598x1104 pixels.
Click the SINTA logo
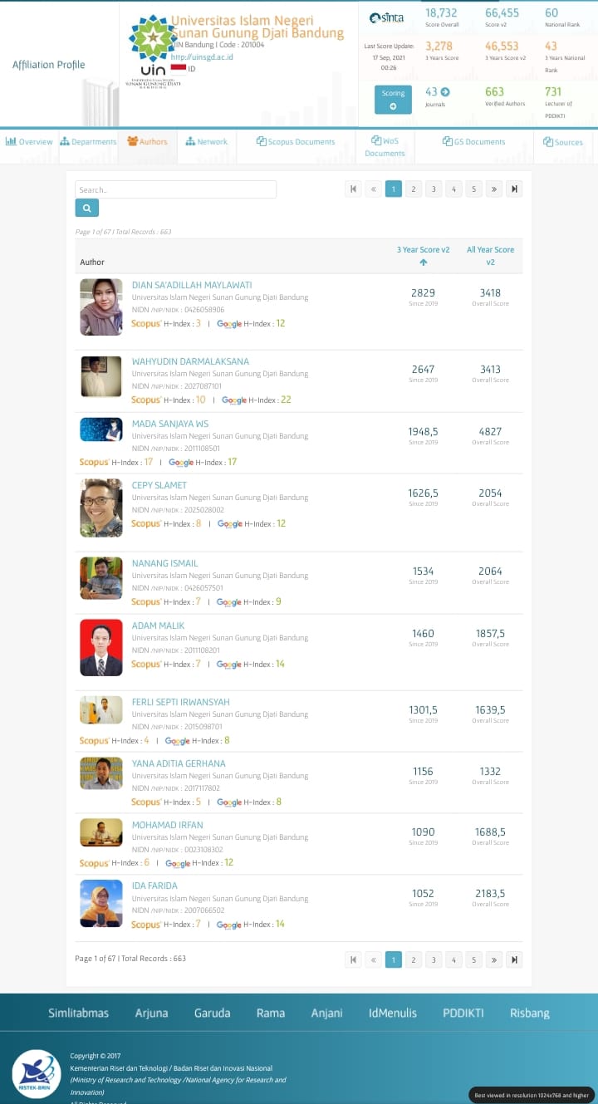click(x=387, y=18)
